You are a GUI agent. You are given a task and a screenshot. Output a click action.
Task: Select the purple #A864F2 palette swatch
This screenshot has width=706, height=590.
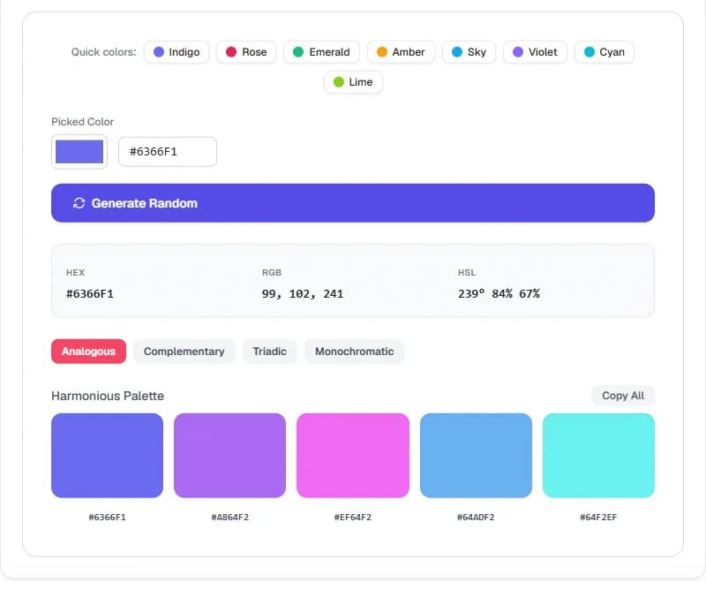(x=230, y=456)
